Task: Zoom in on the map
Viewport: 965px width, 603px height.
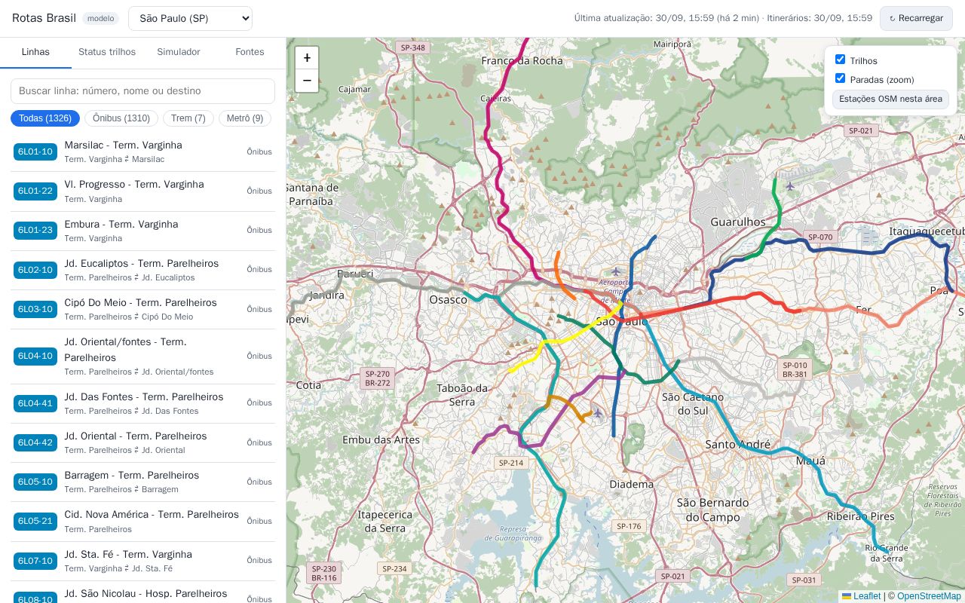Action: pos(307,58)
